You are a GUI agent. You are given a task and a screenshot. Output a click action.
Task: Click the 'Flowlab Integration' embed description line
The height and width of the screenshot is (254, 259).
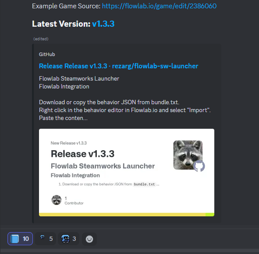(64, 86)
